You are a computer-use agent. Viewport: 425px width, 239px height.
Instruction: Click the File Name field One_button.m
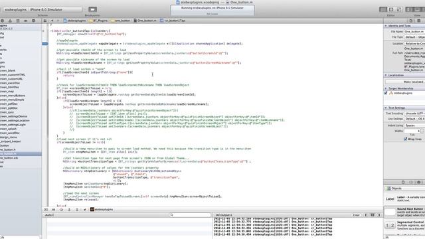pyautogui.click(x=414, y=32)
